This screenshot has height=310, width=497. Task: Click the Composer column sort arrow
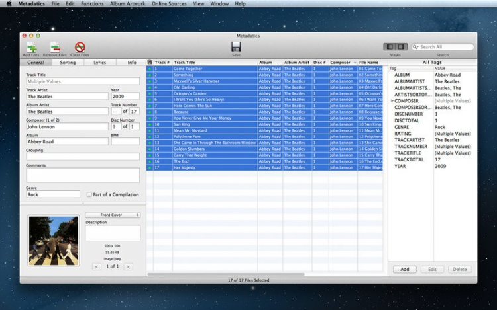click(x=355, y=63)
